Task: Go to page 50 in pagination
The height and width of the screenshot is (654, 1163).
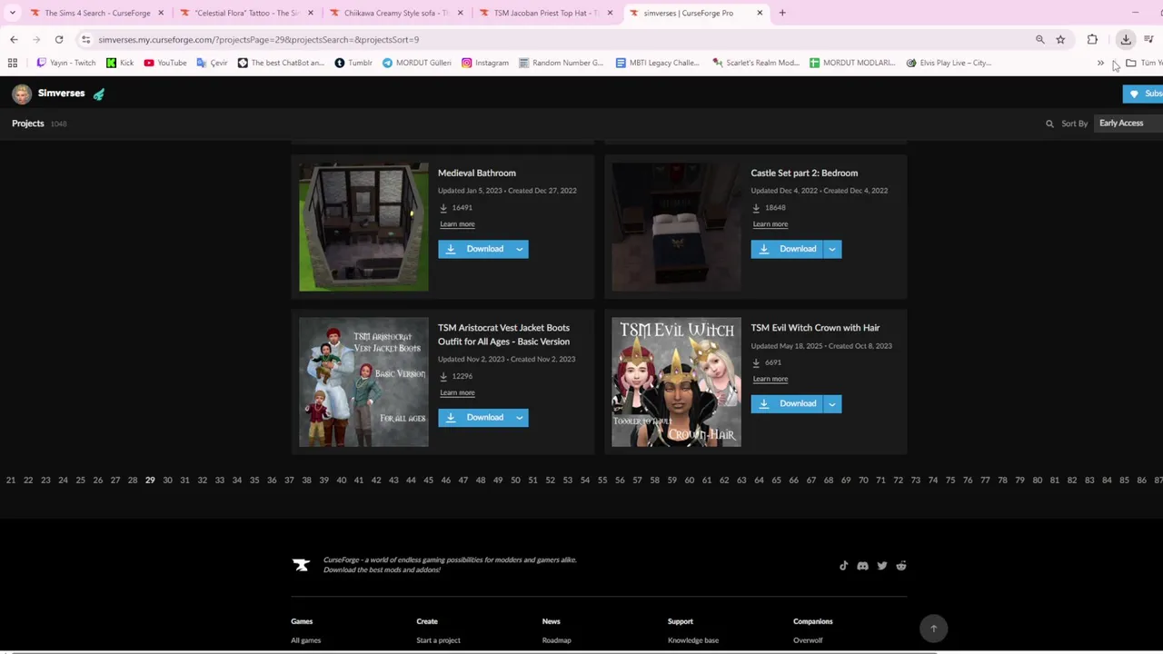Action: pos(515,480)
